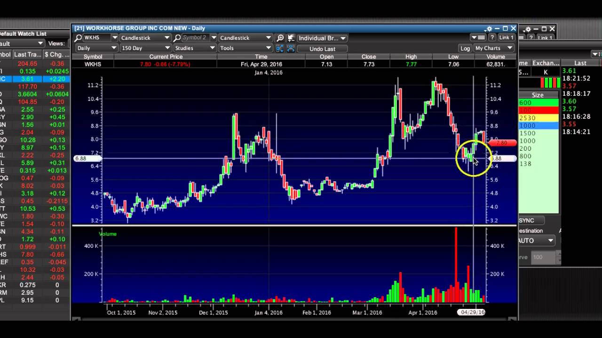Open the My Charts dropdown
602x338 pixels.
pyautogui.click(x=494, y=48)
